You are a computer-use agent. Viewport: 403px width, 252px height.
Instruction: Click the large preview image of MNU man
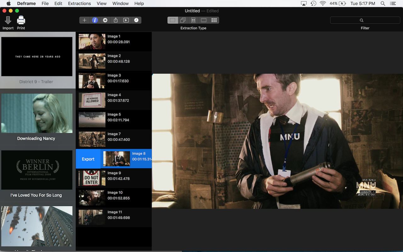[277, 141]
